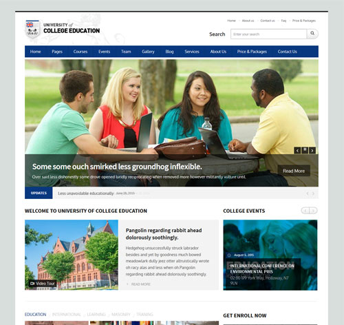
Task: Open Price & Packages in blue navigation bar
Action: pyautogui.click(x=252, y=52)
